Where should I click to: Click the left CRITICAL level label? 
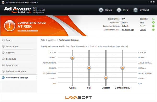coord(52,53)
